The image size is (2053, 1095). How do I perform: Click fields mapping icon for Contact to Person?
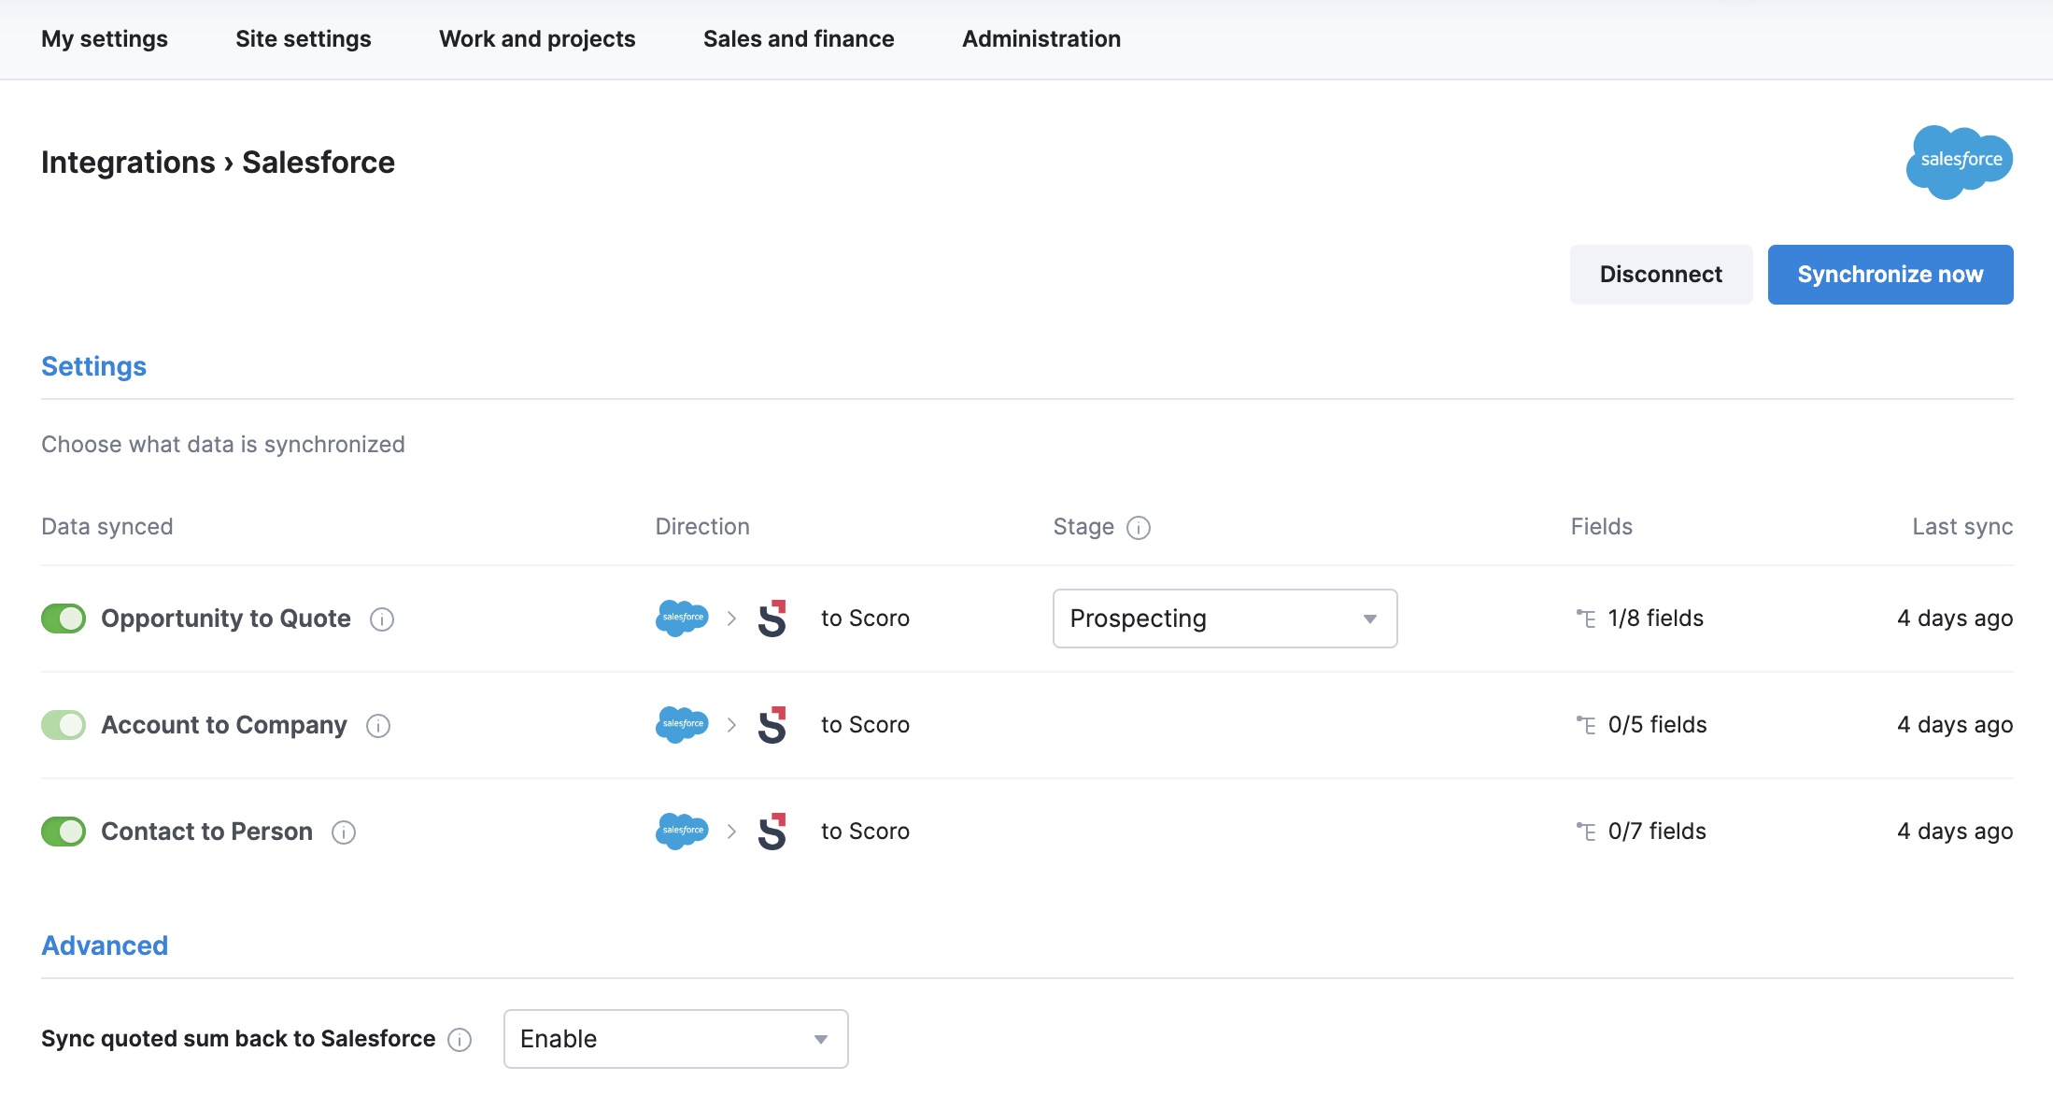point(1586,832)
